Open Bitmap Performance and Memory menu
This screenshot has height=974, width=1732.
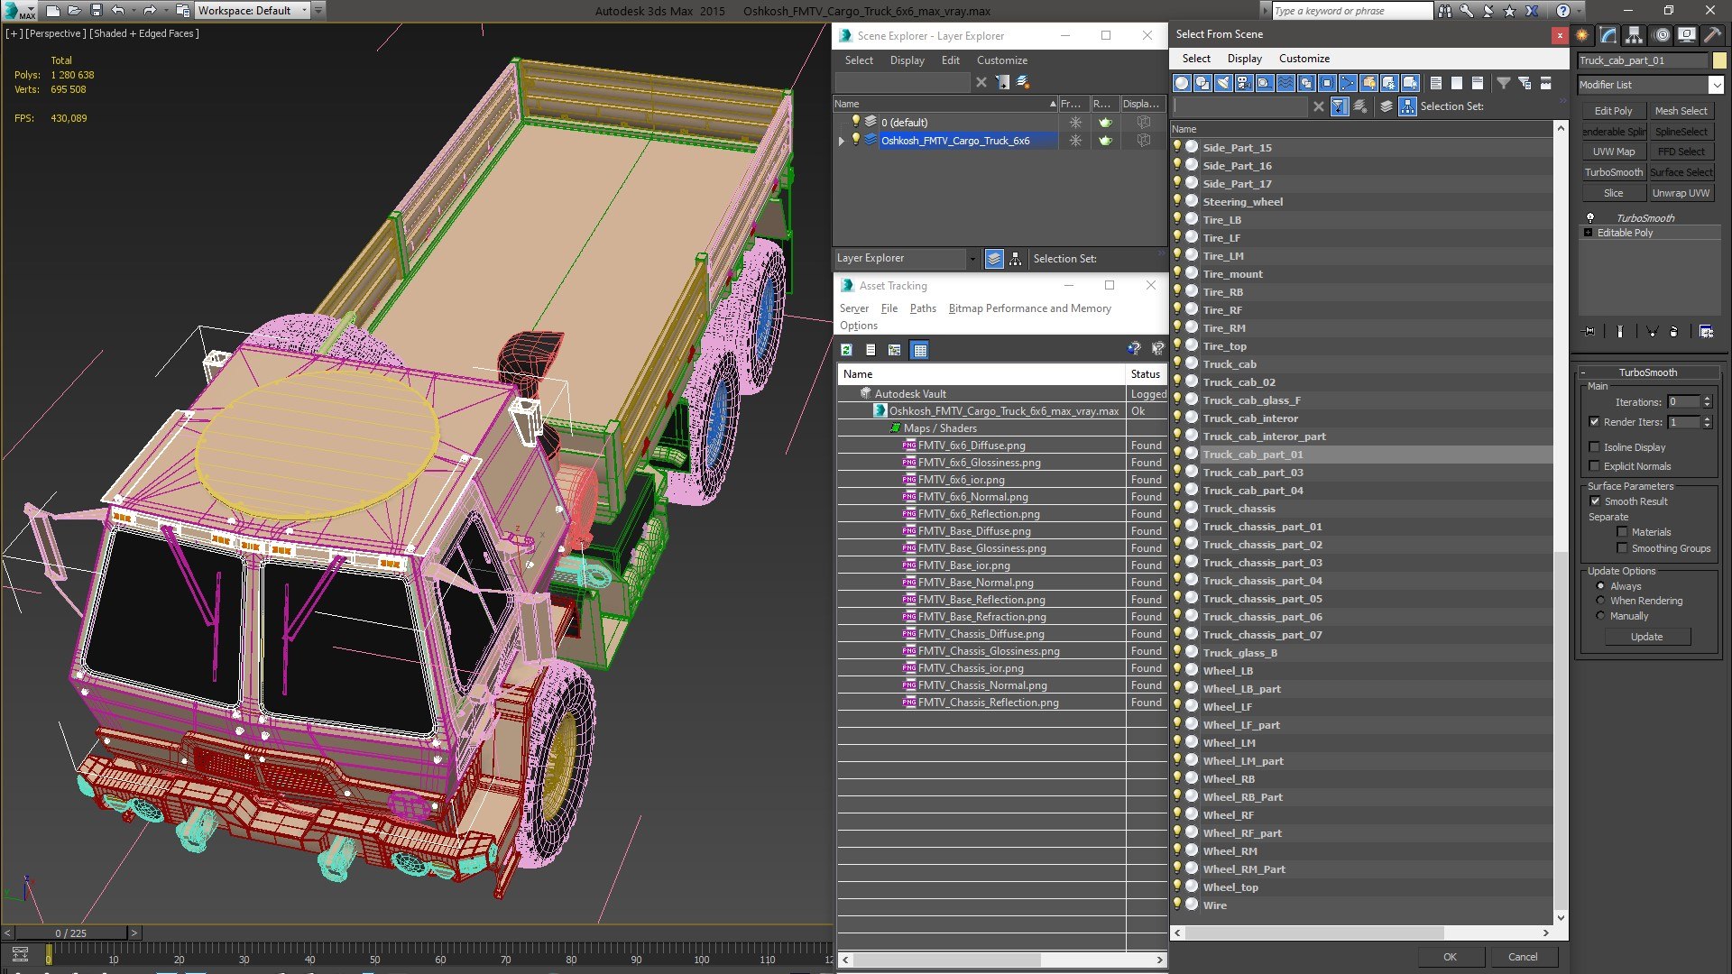click(x=1029, y=308)
